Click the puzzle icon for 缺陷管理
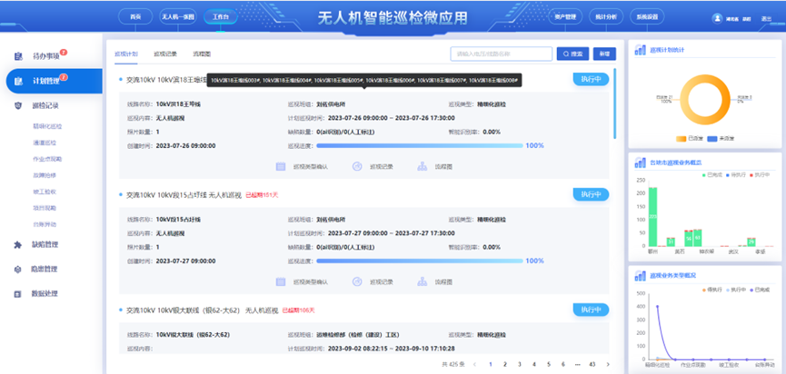The width and height of the screenshot is (786, 374). coord(18,245)
